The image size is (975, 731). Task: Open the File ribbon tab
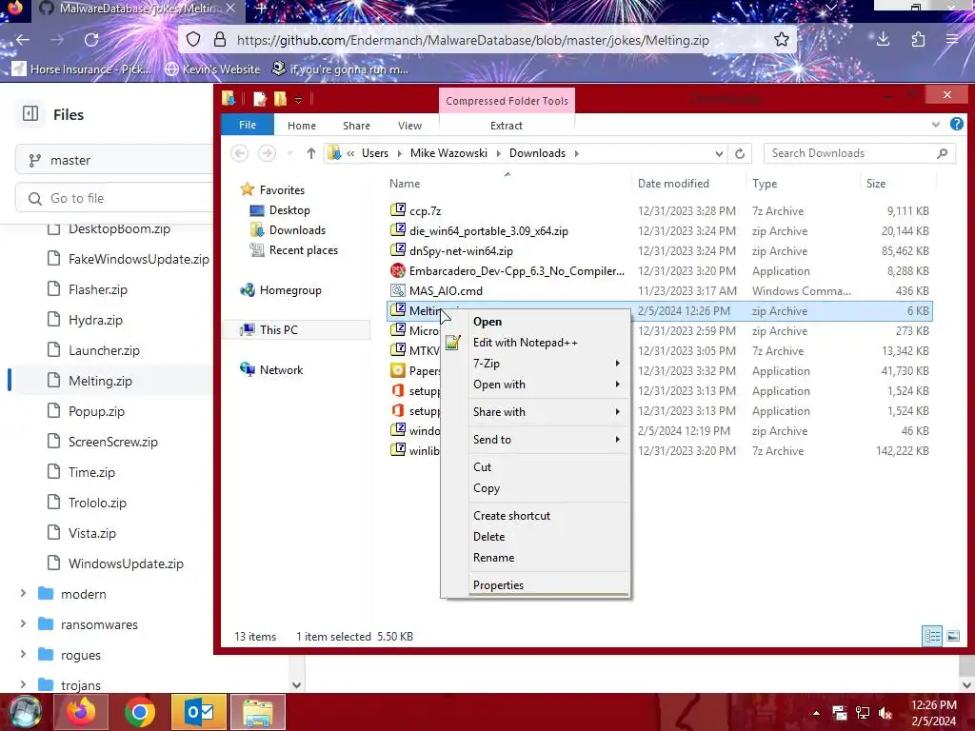coord(248,125)
